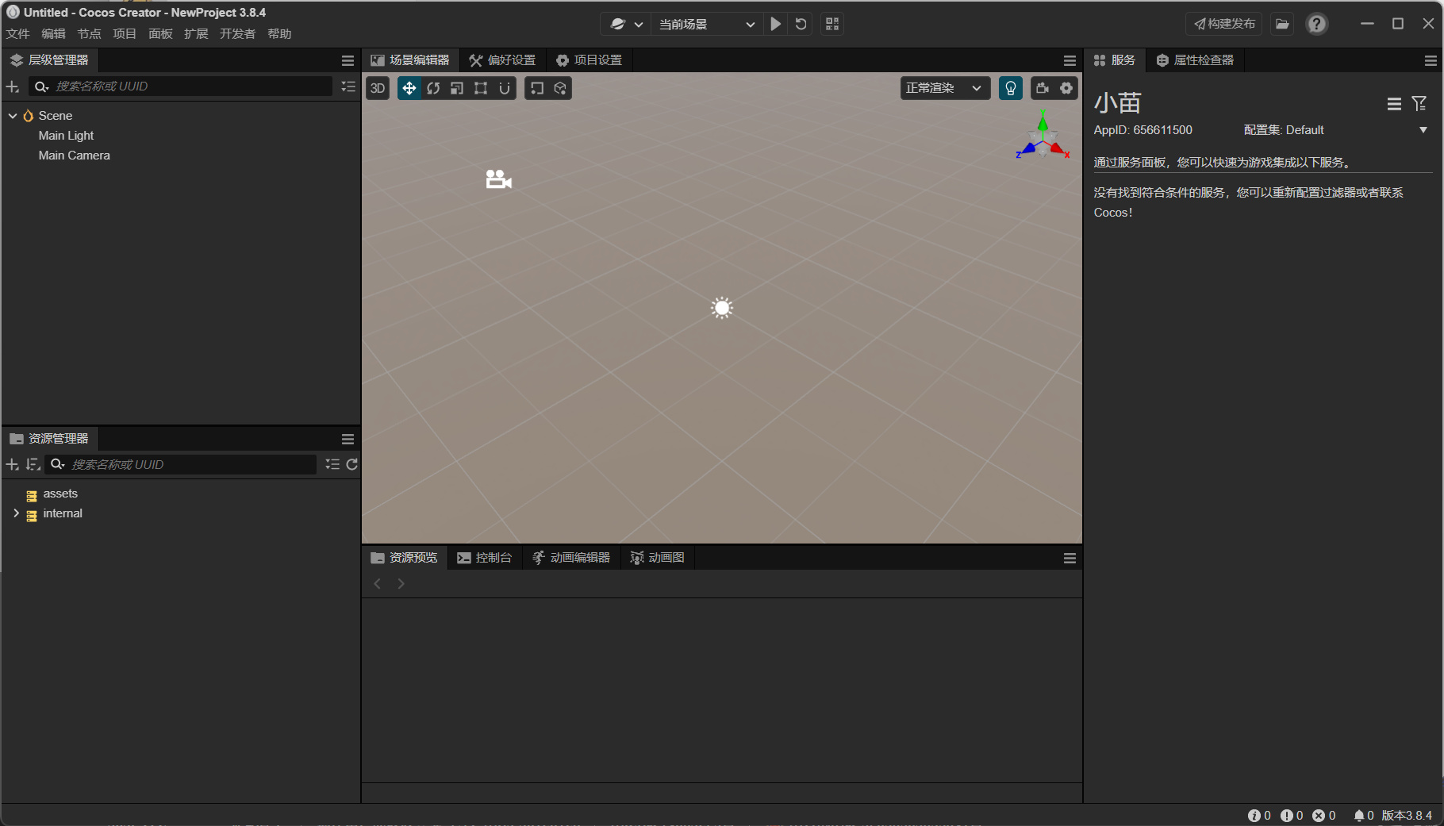Viewport: 1444px width, 826px height.
Task: Select the scale transform tool
Action: [x=457, y=88]
